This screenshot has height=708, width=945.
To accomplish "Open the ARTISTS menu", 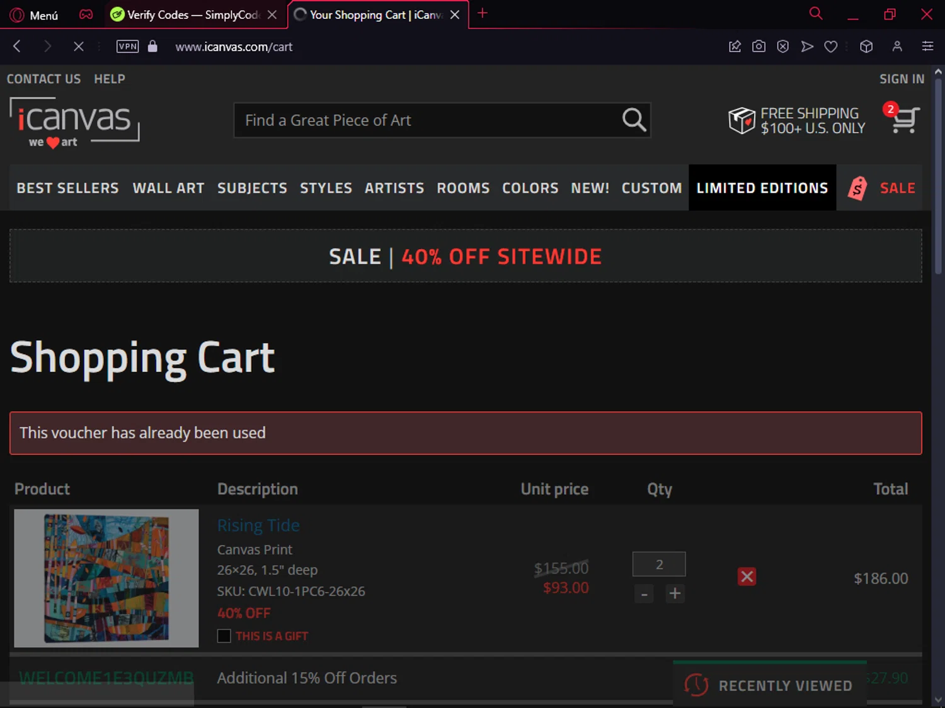I will tap(394, 188).
